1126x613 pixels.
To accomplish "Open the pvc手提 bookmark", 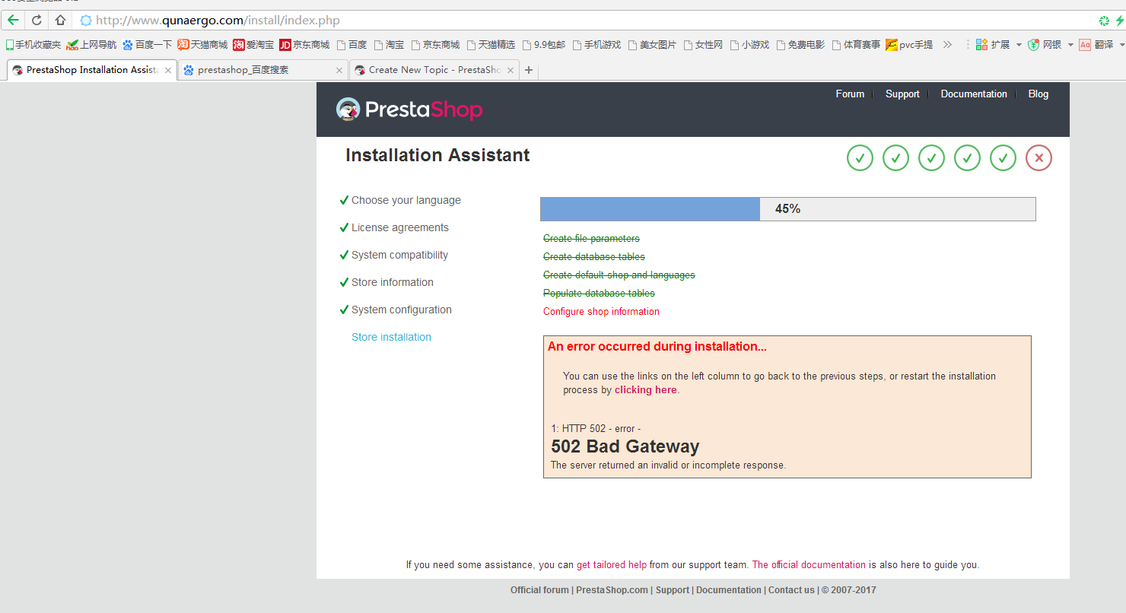I will tap(910, 45).
